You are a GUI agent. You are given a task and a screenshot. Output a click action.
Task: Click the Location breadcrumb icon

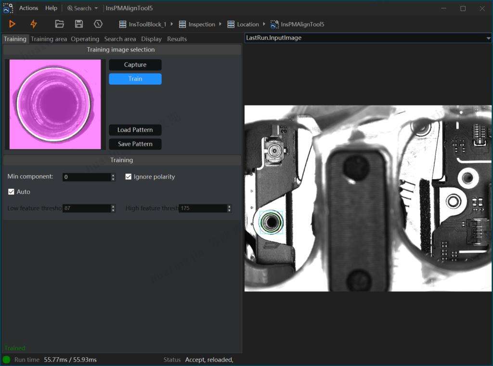point(231,25)
